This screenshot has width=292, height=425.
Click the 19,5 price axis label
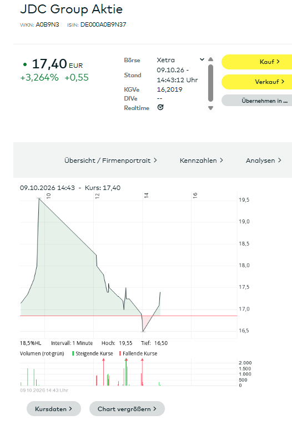coord(244,200)
